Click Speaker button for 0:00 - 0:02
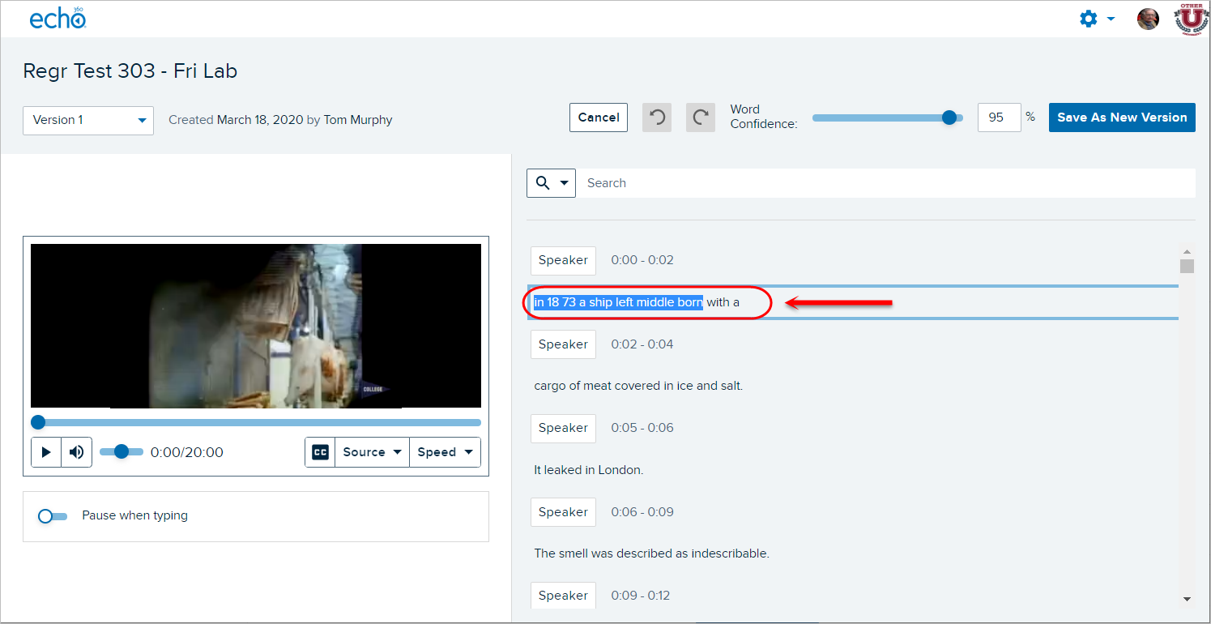 [563, 260]
